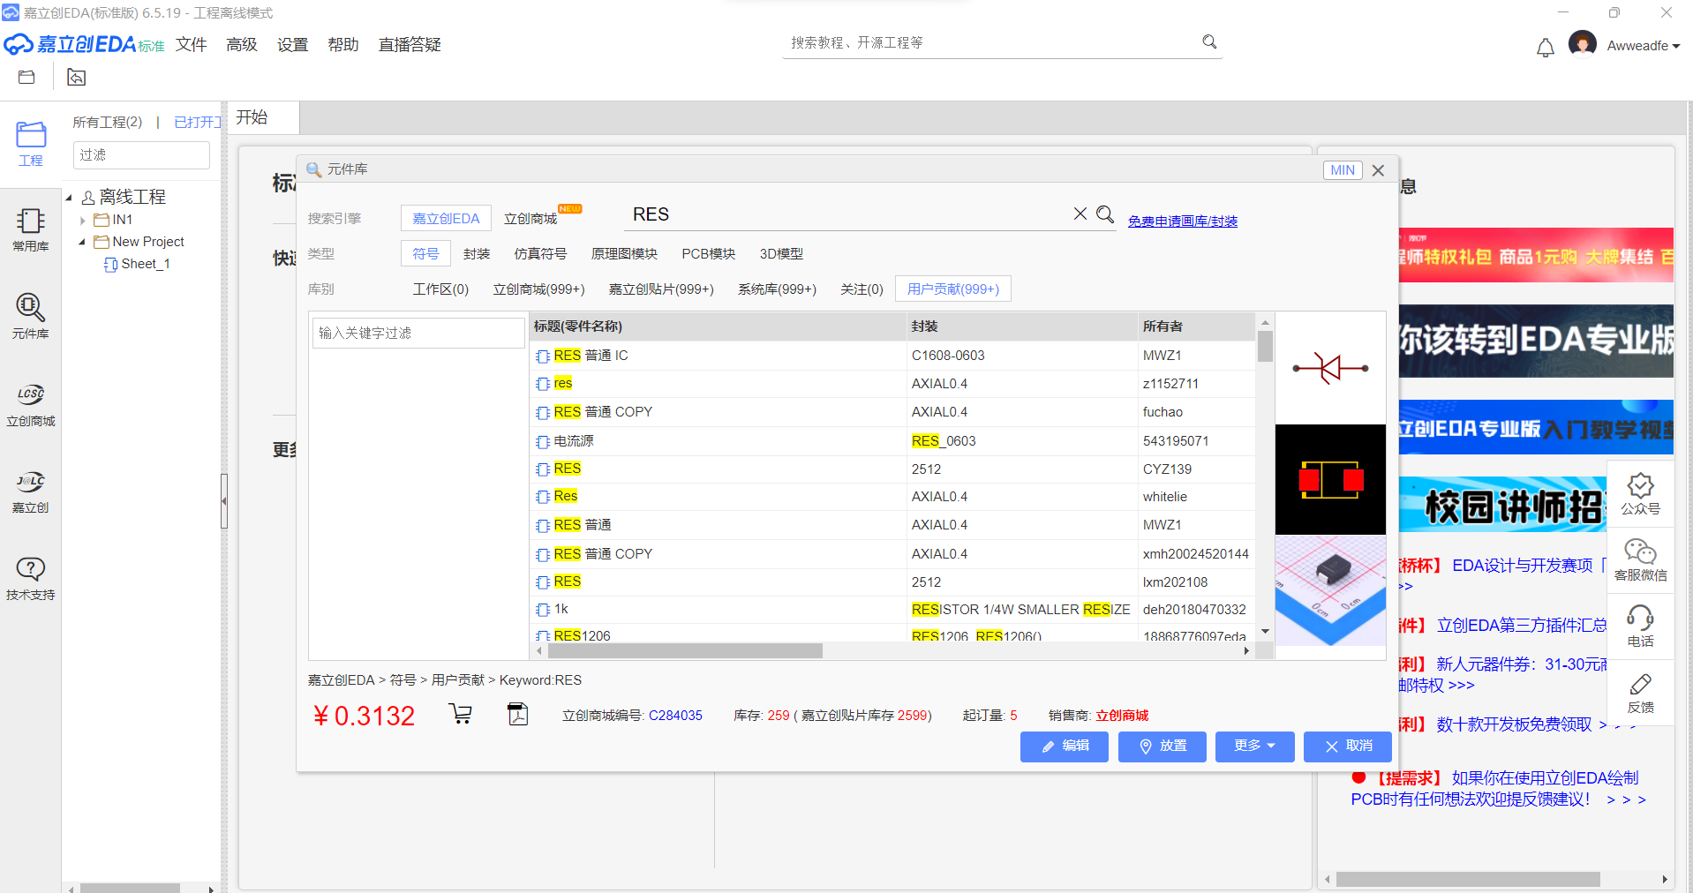Viewport: 1693px width, 893px height.
Task: Open the 帮助 menu
Action: tap(342, 44)
